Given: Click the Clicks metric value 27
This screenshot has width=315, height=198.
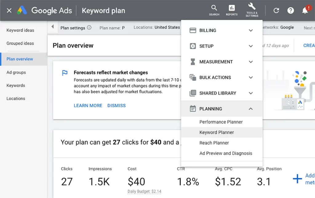Looking at the screenshot, I should coord(67,182).
